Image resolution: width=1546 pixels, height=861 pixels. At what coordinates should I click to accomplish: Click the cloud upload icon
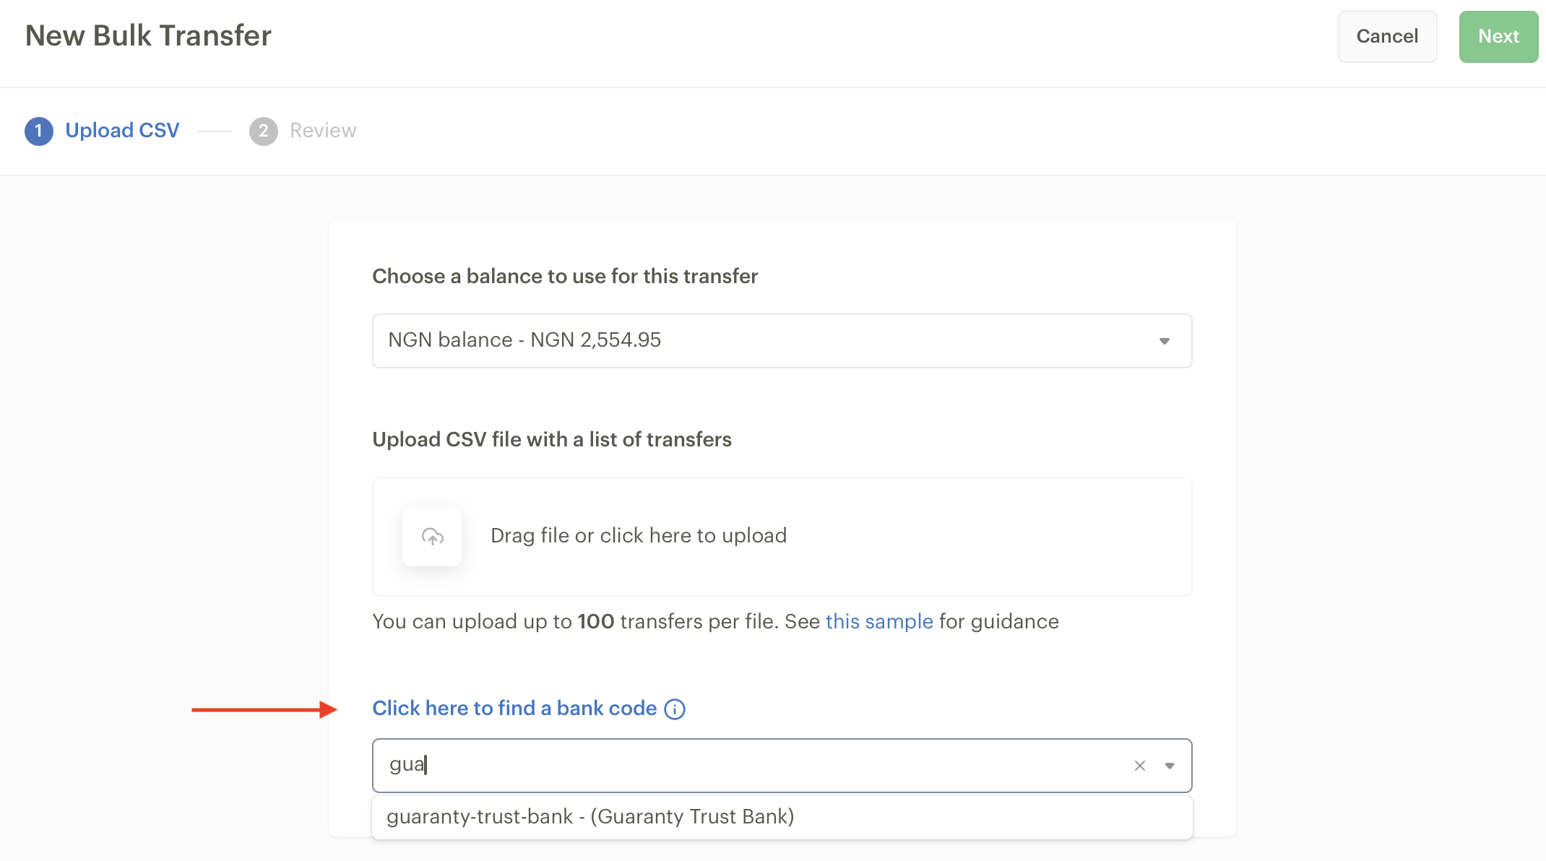[432, 537]
